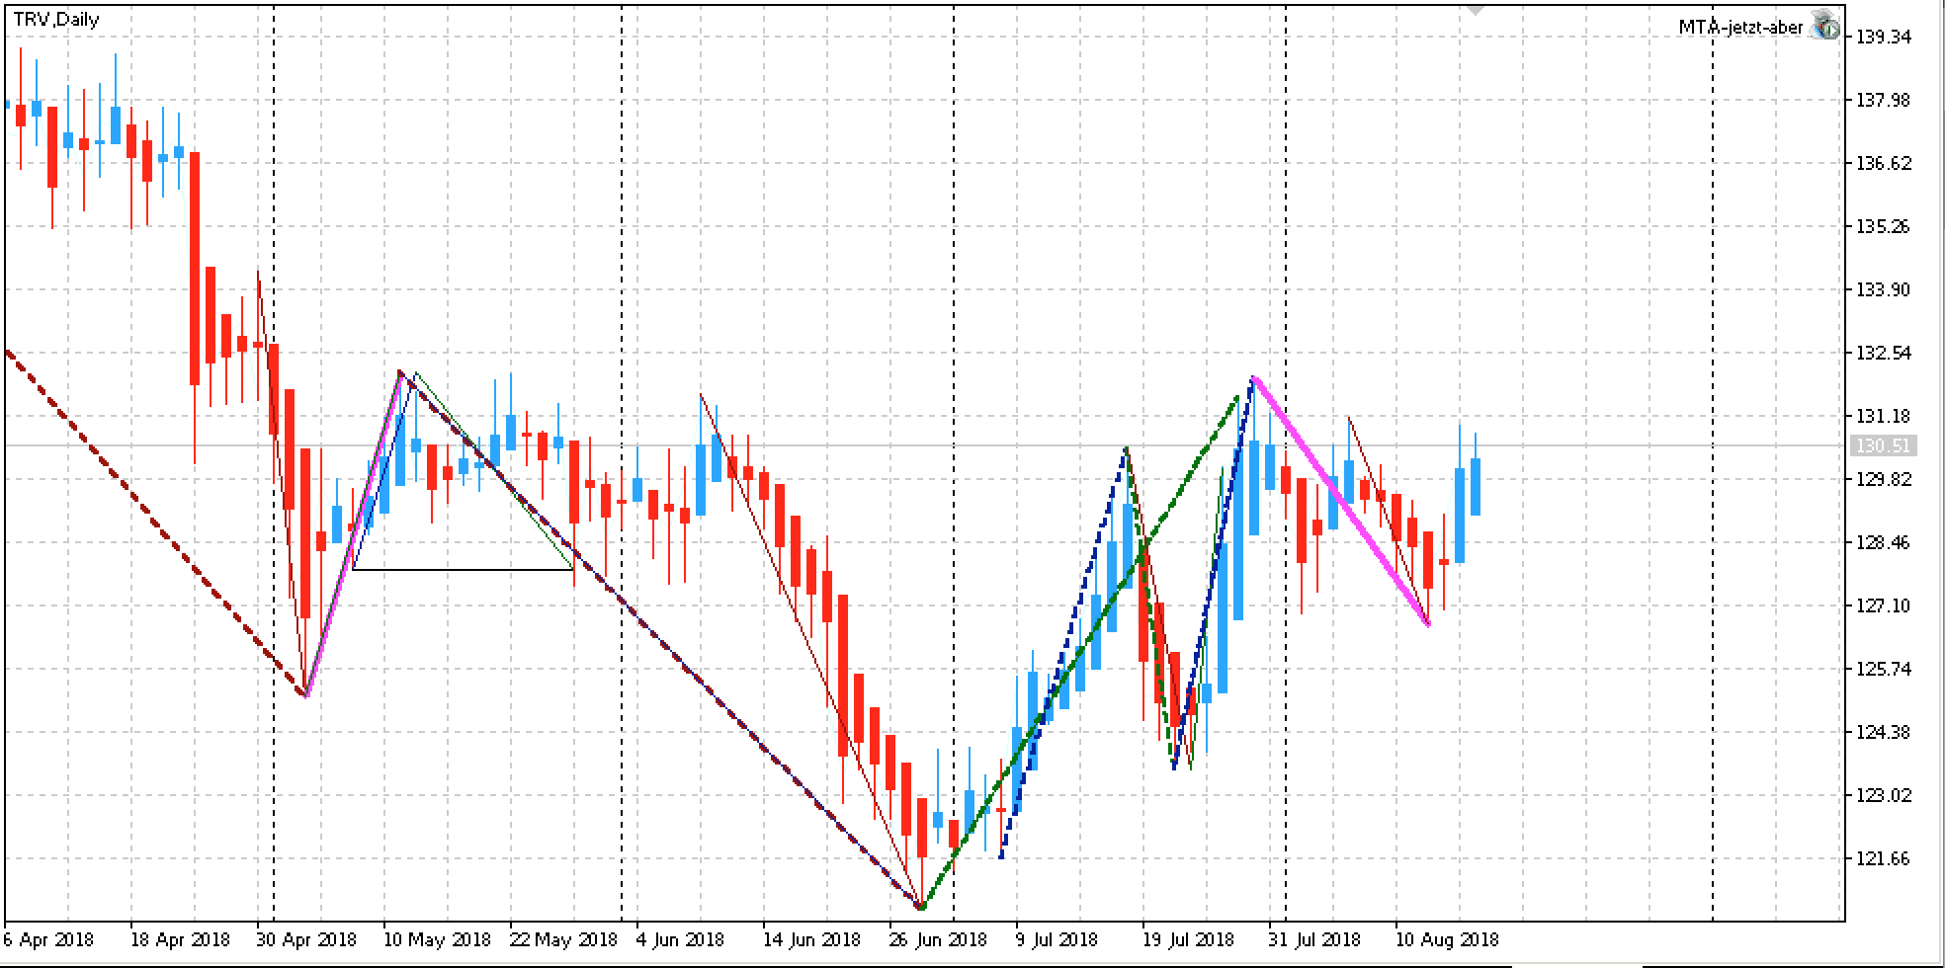Click the 124.38 price axis label

click(1884, 732)
